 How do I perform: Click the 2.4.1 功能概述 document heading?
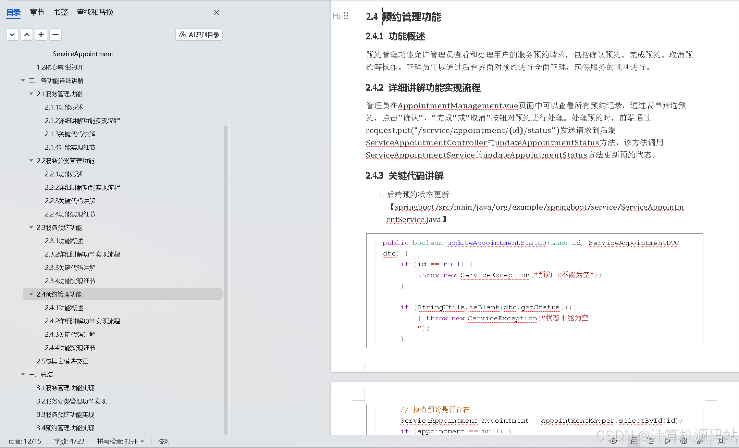395,36
